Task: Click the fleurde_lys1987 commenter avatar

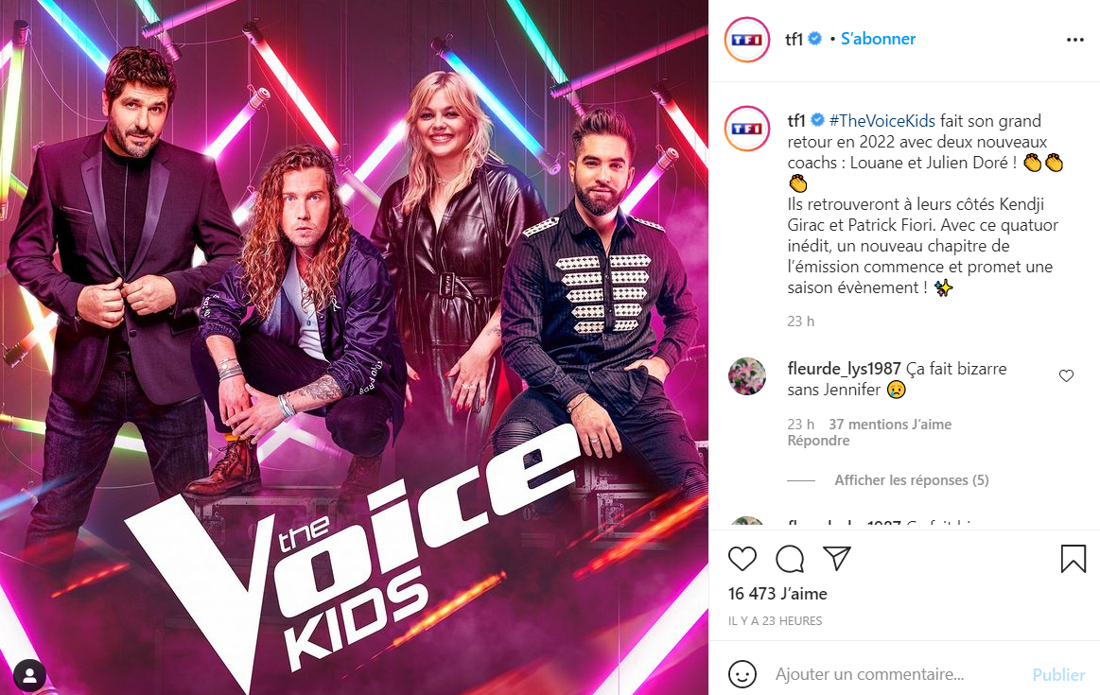Action: (x=747, y=376)
